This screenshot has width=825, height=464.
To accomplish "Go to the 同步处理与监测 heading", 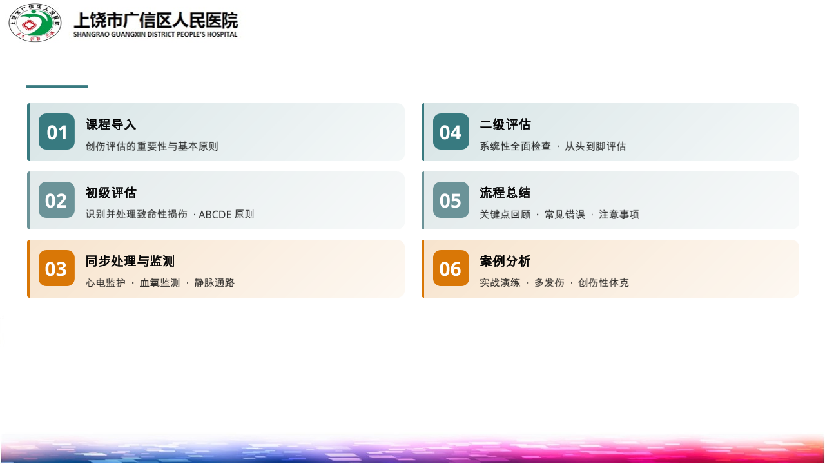I will (x=130, y=261).
